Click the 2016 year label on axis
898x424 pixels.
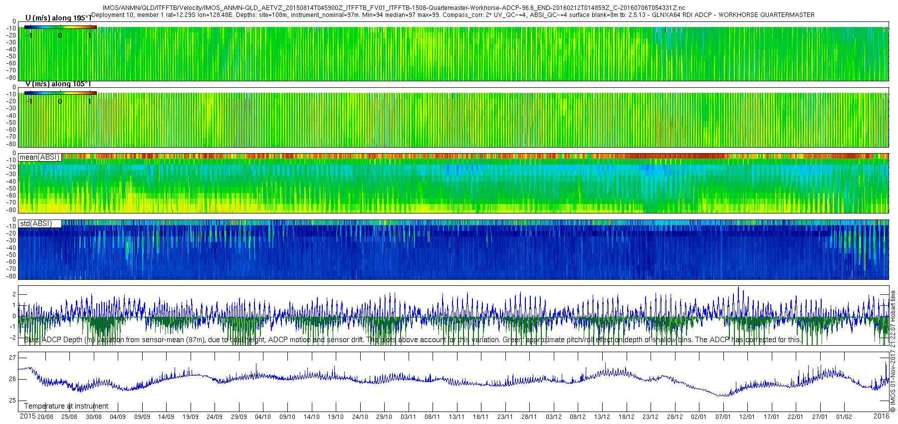(x=881, y=417)
